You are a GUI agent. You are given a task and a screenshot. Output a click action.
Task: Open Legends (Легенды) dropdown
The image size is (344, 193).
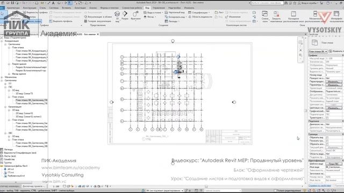click(x=172, y=21)
